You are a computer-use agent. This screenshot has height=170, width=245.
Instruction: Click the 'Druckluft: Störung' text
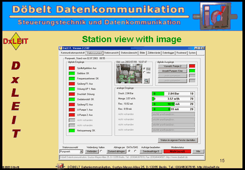86,94
